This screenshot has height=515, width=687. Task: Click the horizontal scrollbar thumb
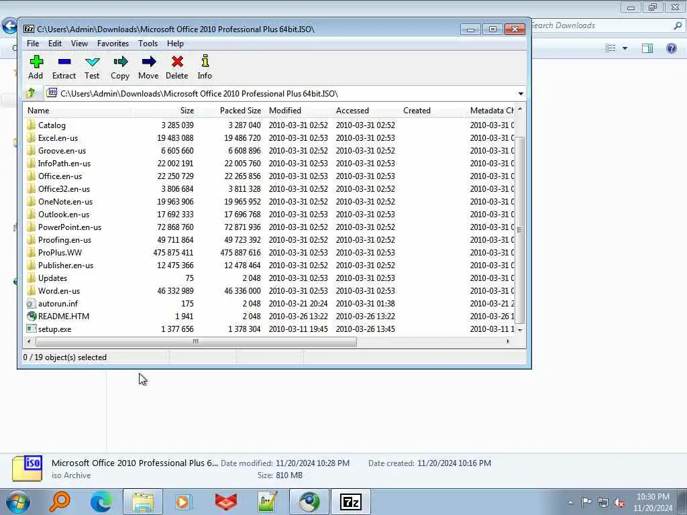(196, 341)
